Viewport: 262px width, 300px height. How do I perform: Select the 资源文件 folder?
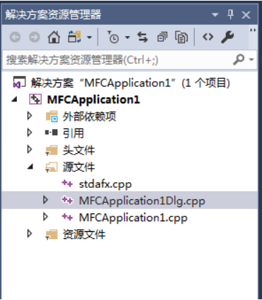coord(84,234)
